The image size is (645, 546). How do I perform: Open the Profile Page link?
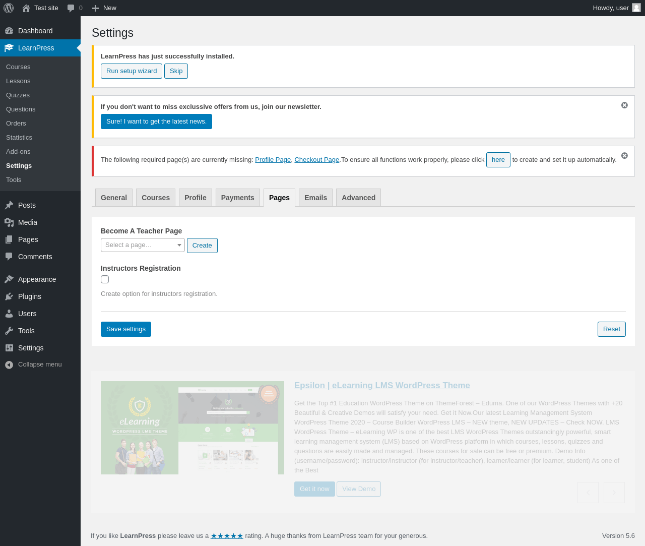[x=273, y=160]
